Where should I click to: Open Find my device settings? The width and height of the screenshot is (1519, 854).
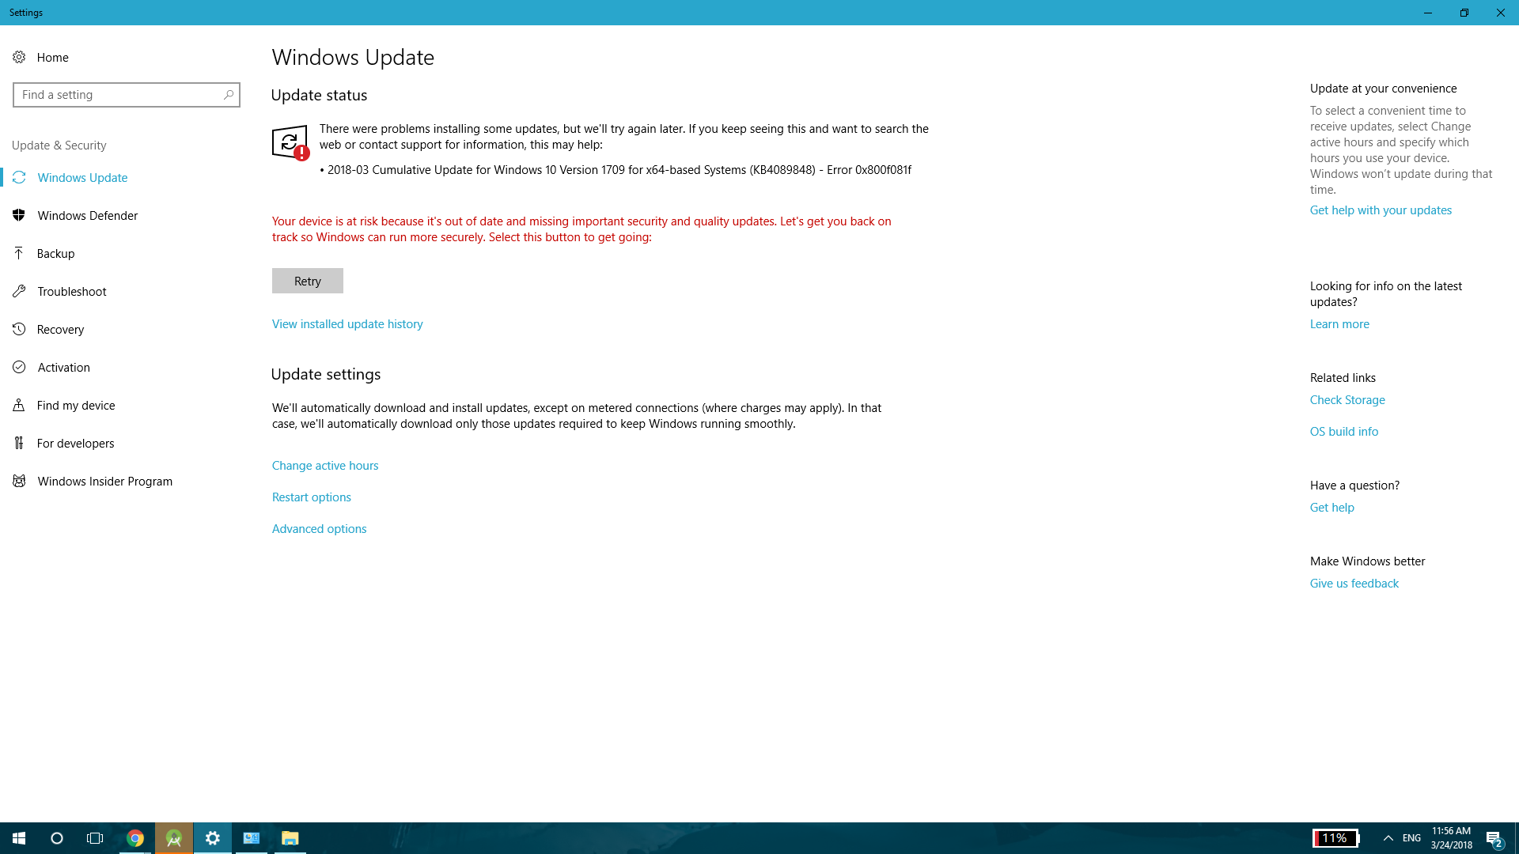pyautogui.click(x=76, y=405)
